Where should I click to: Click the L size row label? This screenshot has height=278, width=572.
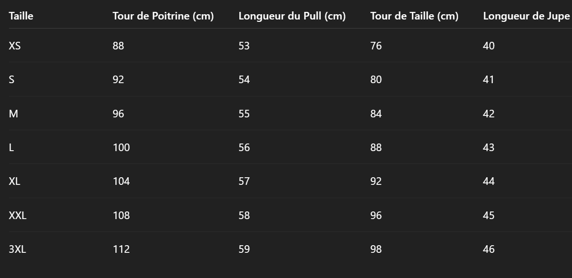click(11, 147)
